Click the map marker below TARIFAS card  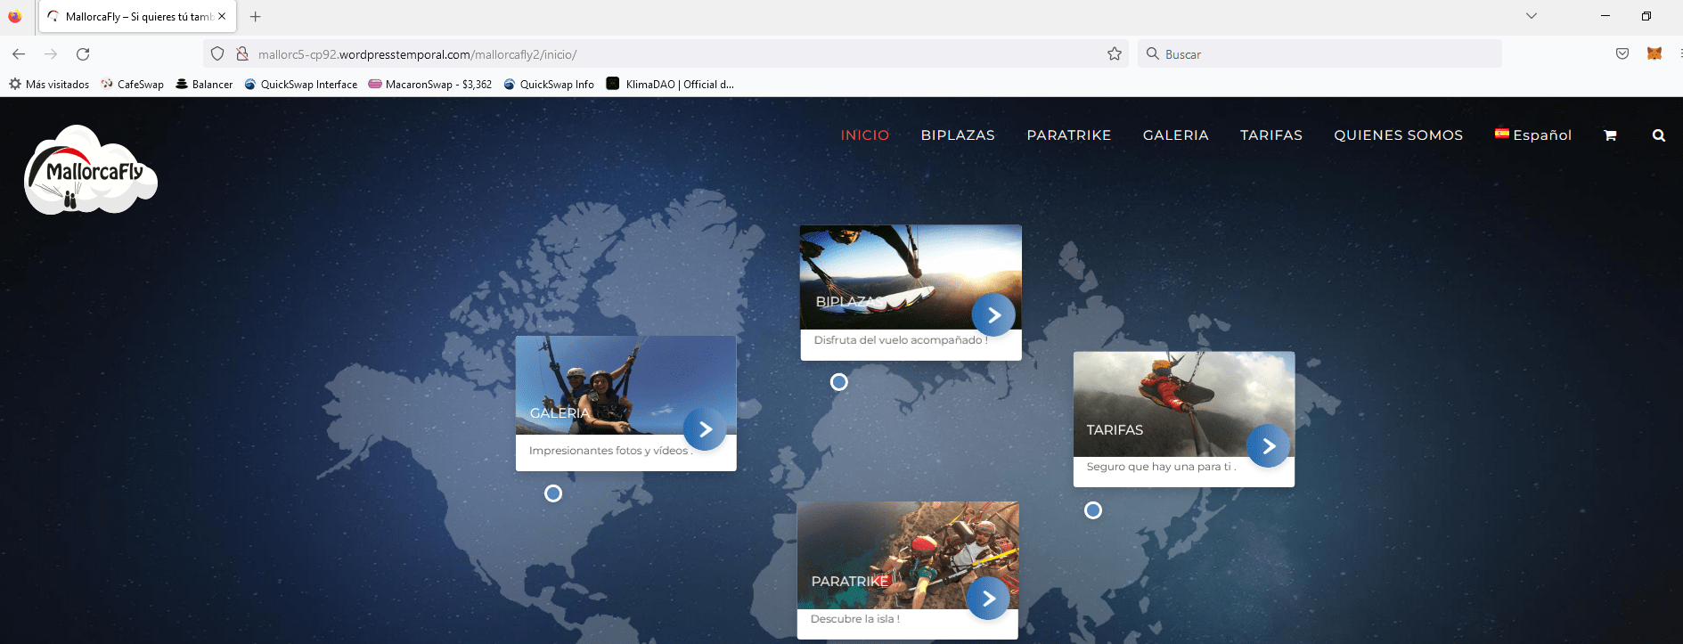click(1093, 510)
